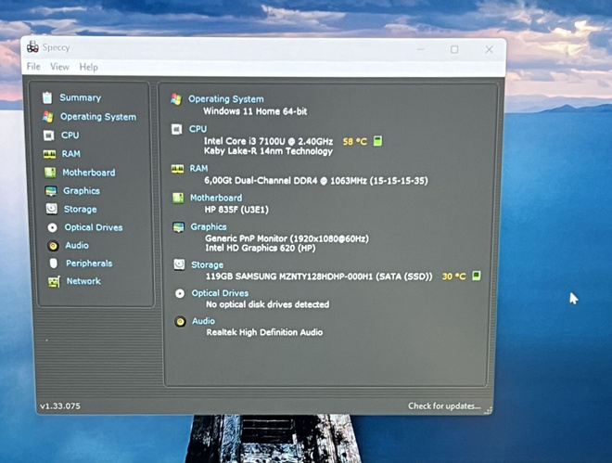Click the Storage heading link in summary
612x463 pixels.
point(208,265)
